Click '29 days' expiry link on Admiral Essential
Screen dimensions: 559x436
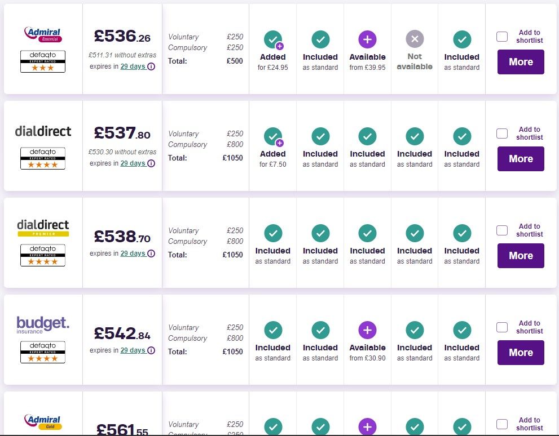click(133, 66)
